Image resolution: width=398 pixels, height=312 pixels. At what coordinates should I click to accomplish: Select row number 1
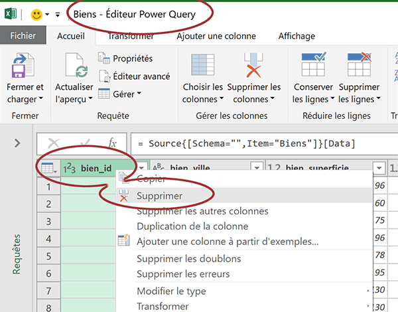[48, 187]
